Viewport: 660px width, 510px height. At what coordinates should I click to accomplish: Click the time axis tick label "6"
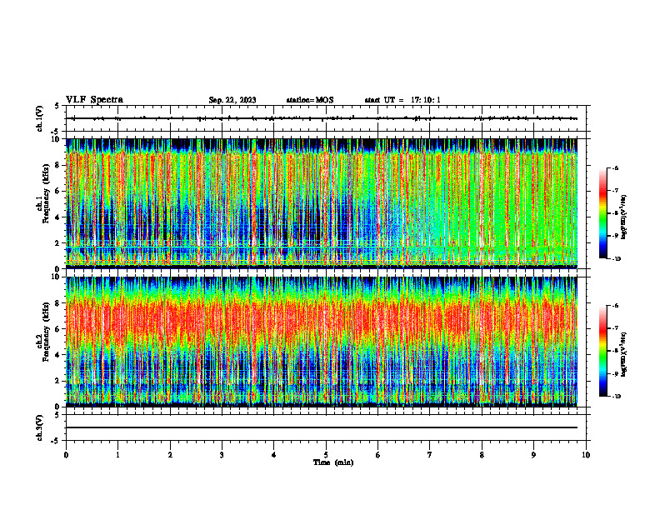(378, 455)
